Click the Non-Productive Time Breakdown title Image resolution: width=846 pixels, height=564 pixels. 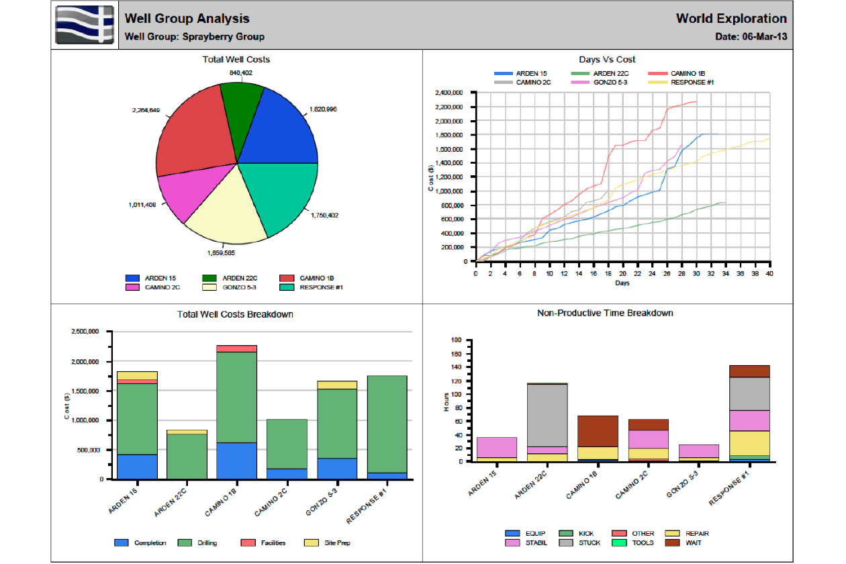coord(605,313)
